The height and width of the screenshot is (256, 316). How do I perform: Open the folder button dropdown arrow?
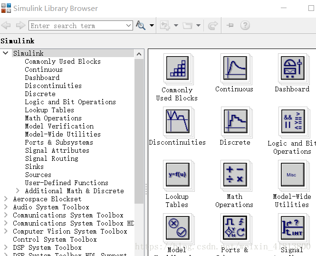point(198,25)
